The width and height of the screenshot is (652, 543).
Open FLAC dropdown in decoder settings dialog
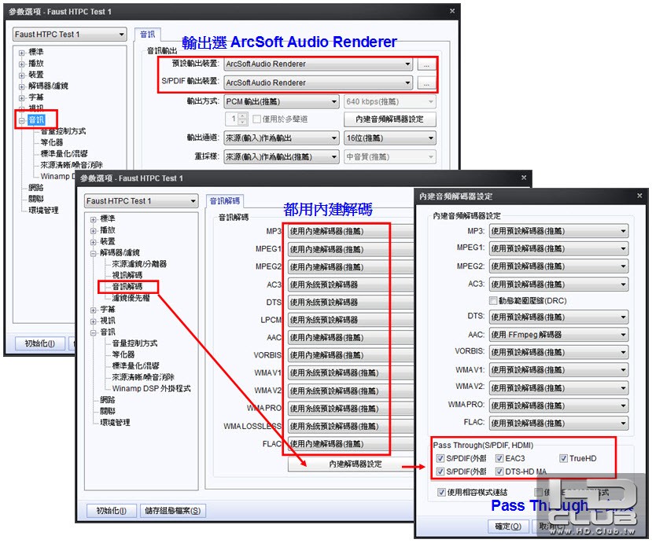(x=558, y=423)
